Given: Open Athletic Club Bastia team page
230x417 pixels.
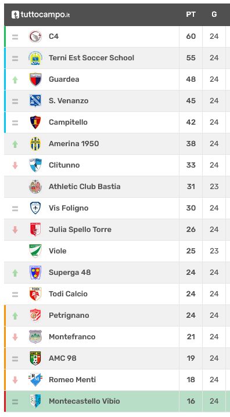Looking at the screenshot, I should click(84, 186).
